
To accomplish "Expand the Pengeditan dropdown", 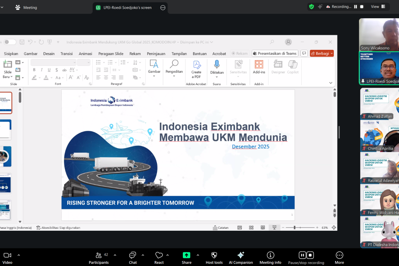I will click(174, 76).
